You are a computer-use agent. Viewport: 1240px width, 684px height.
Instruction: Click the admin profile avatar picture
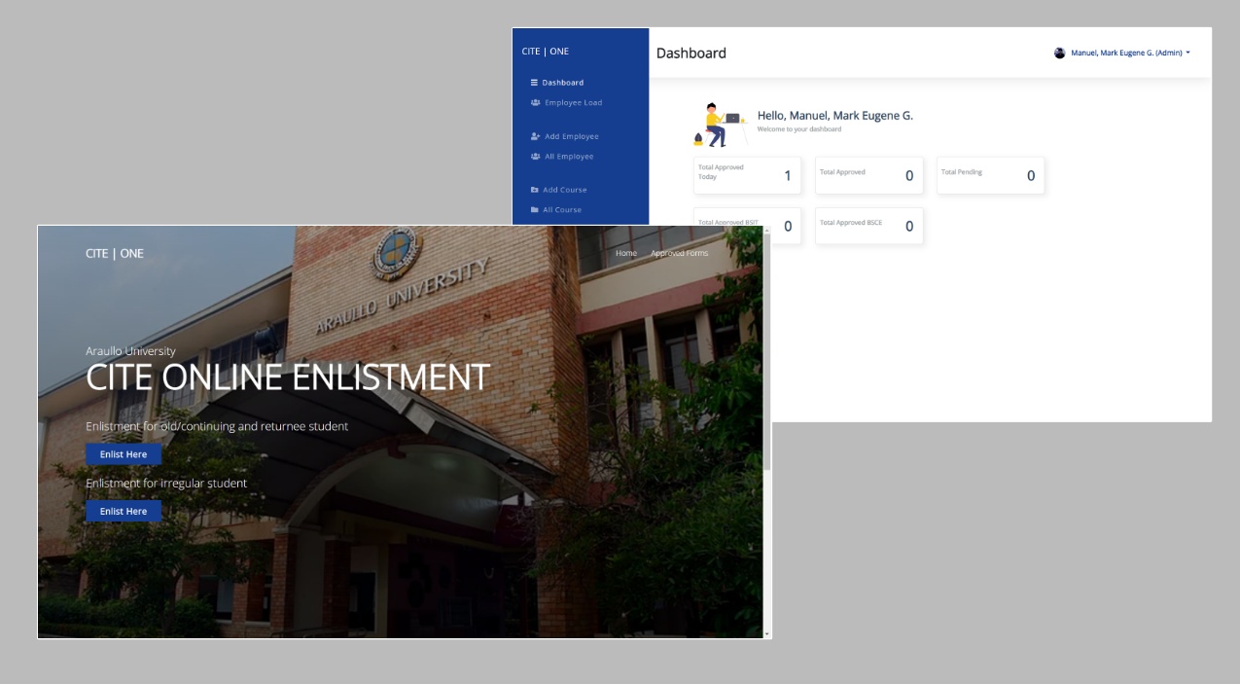click(x=1059, y=53)
